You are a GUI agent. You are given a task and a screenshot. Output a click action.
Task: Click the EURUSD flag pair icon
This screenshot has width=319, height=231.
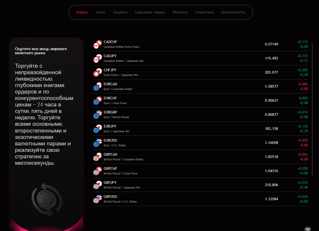98,143
